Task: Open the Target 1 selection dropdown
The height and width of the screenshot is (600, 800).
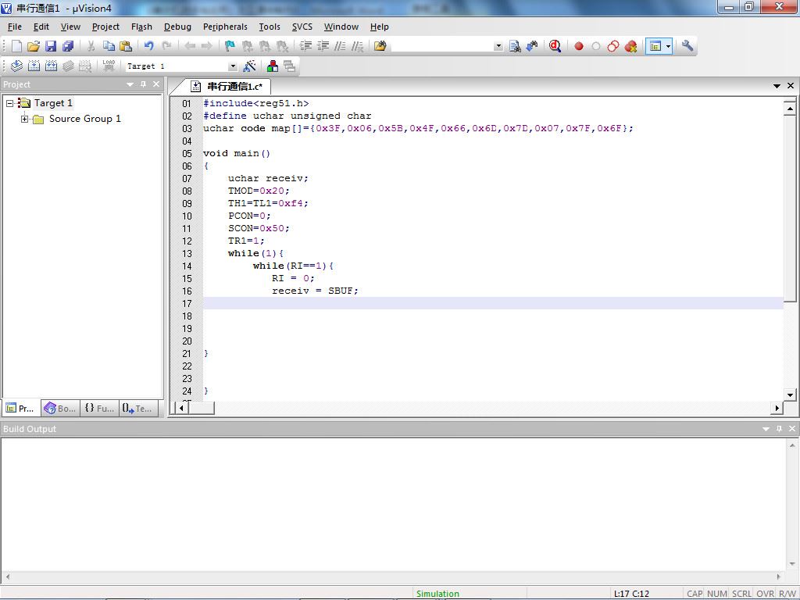Action: [x=233, y=66]
